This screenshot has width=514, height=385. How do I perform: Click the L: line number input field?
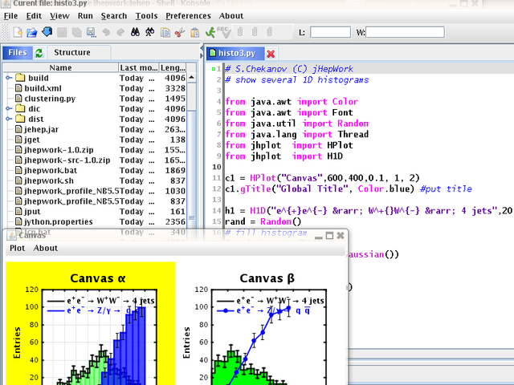click(x=330, y=33)
